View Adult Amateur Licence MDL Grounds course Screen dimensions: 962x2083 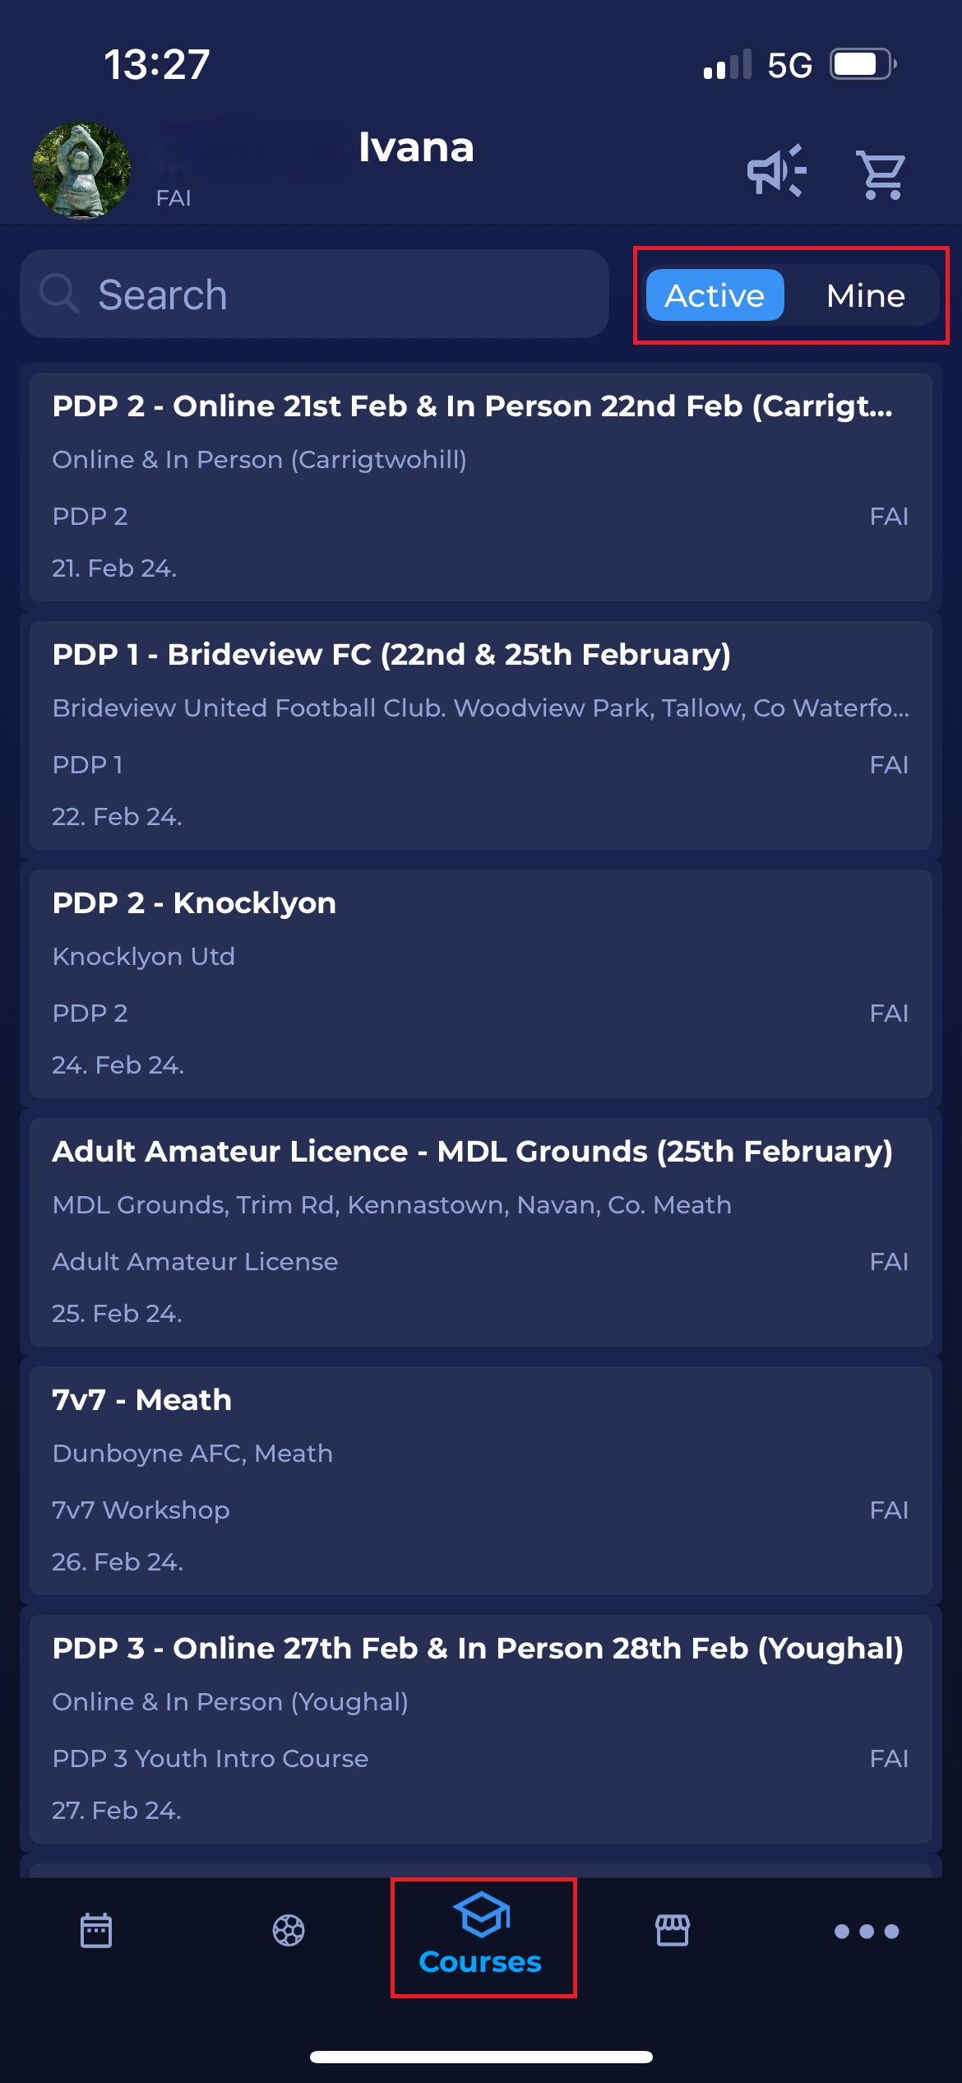pyautogui.click(x=481, y=1232)
